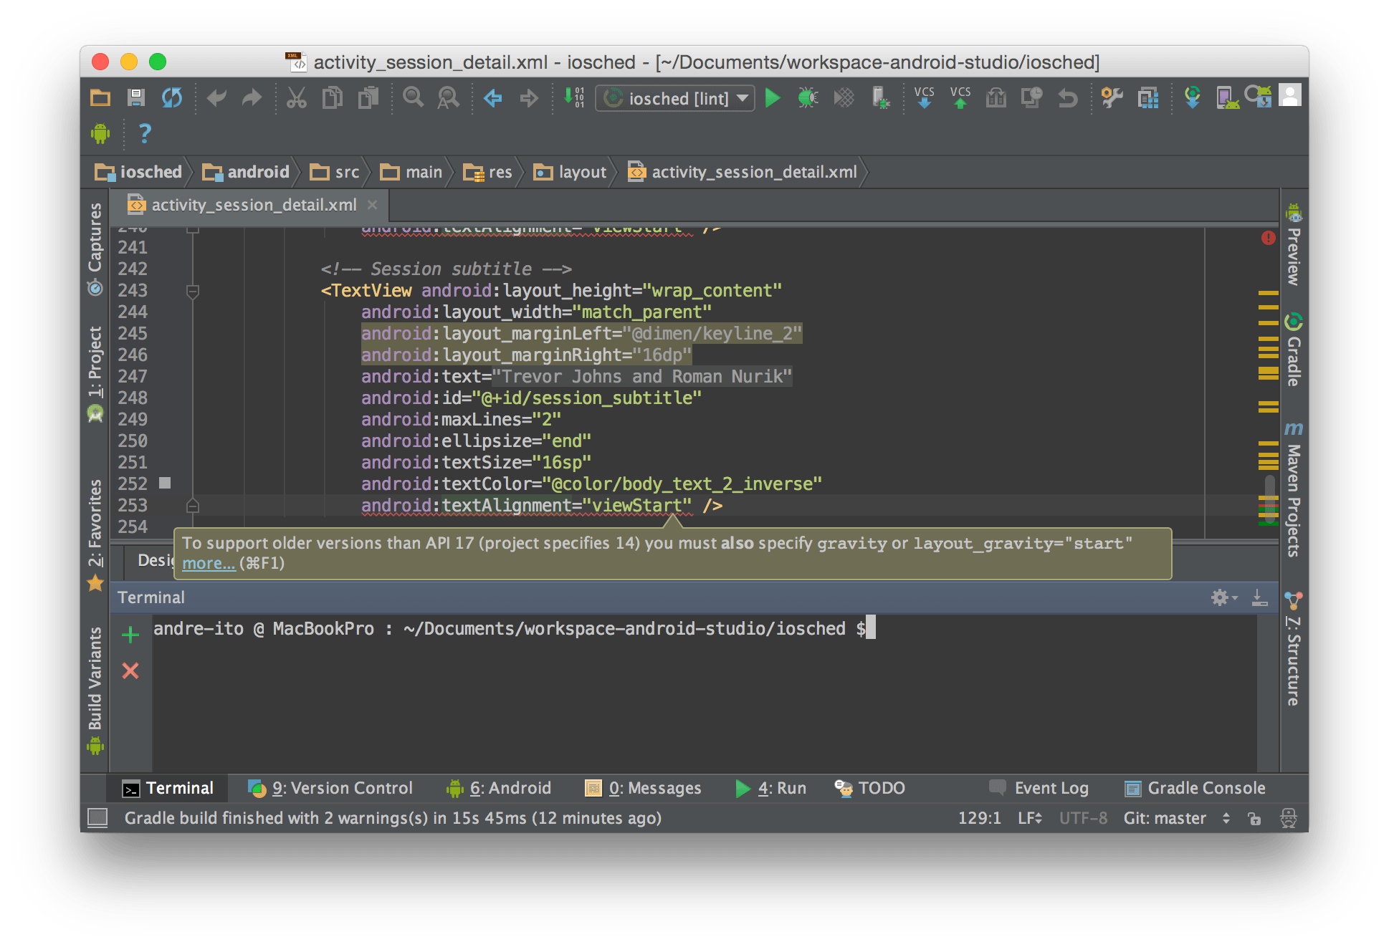Close the activity_session_detail.xml editor tab
The height and width of the screenshot is (947, 1389).
(x=373, y=205)
